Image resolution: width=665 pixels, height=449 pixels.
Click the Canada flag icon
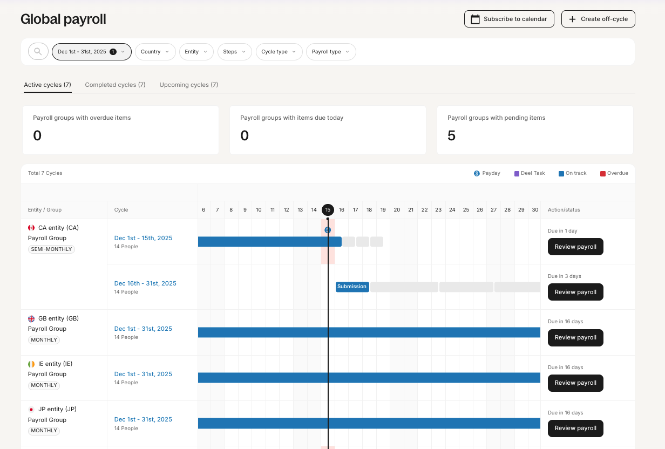pos(31,228)
